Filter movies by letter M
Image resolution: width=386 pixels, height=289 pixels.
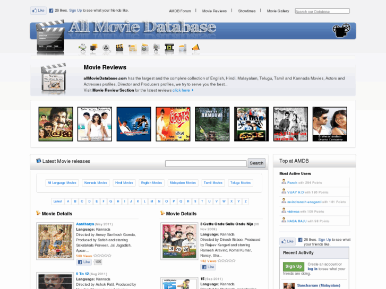pyautogui.click(x=152, y=202)
